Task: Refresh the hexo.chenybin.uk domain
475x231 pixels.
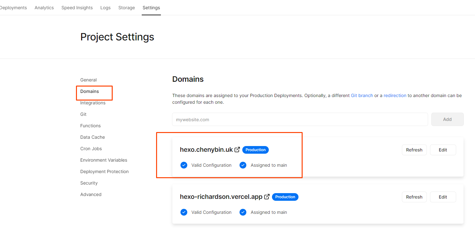Action: pyautogui.click(x=414, y=150)
